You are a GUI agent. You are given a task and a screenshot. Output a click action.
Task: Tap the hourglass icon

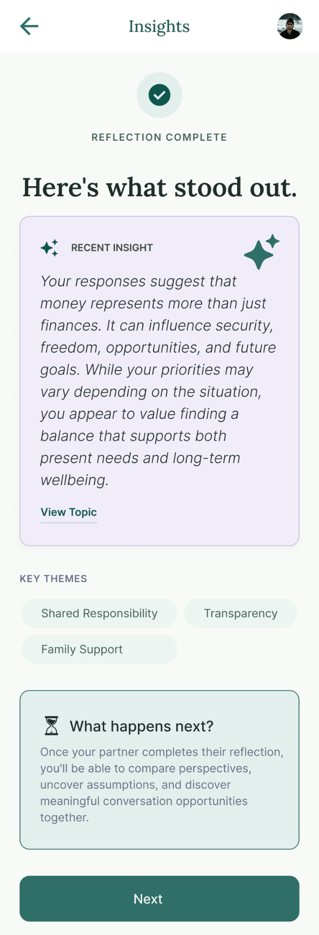click(x=51, y=726)
